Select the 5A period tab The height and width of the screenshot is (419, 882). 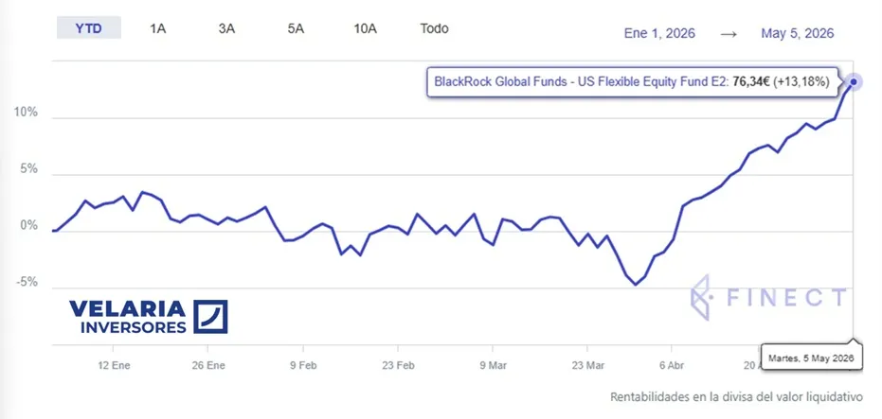click(x=296, y=28)
